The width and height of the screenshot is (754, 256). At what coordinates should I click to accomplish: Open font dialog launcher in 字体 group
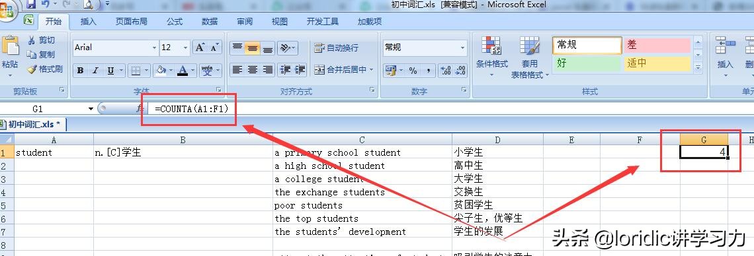click(219, 90)
